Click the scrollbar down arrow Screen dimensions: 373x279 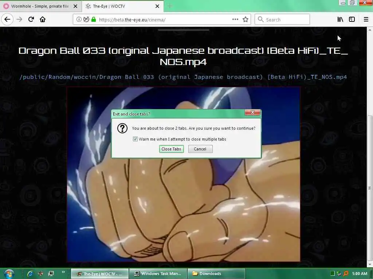click(370, 264)
